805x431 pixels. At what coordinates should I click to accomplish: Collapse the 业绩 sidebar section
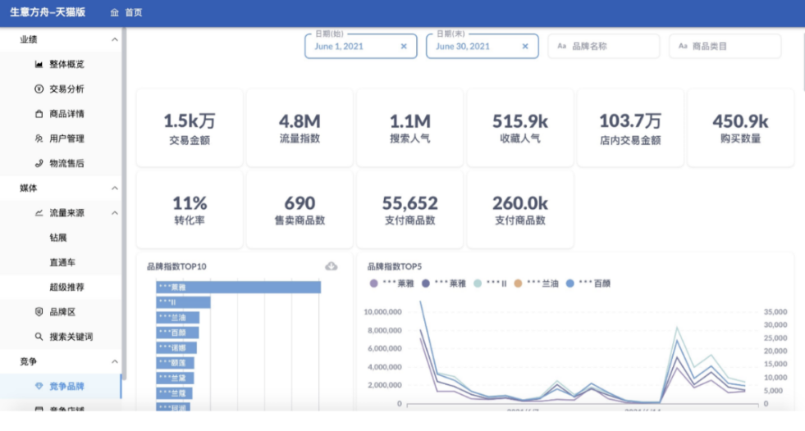tap(115, 39)
